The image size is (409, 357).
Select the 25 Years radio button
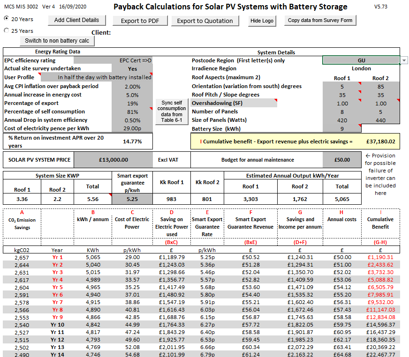7,31
